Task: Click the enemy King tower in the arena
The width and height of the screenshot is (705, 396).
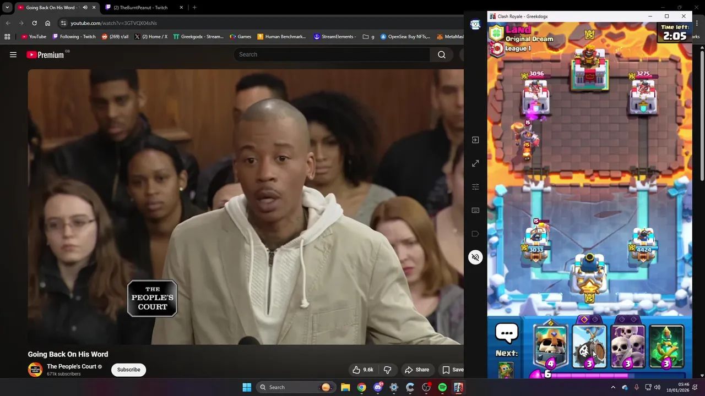Action: tap(589, 68)
